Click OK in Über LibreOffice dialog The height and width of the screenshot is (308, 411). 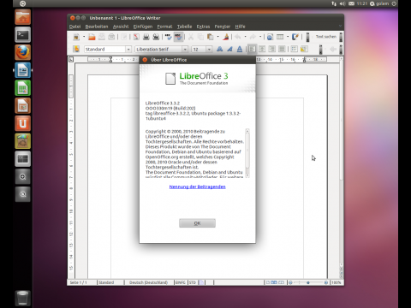click(x=197, y=223)
